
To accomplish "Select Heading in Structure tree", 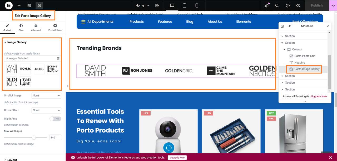I will (x=300, y=63).
